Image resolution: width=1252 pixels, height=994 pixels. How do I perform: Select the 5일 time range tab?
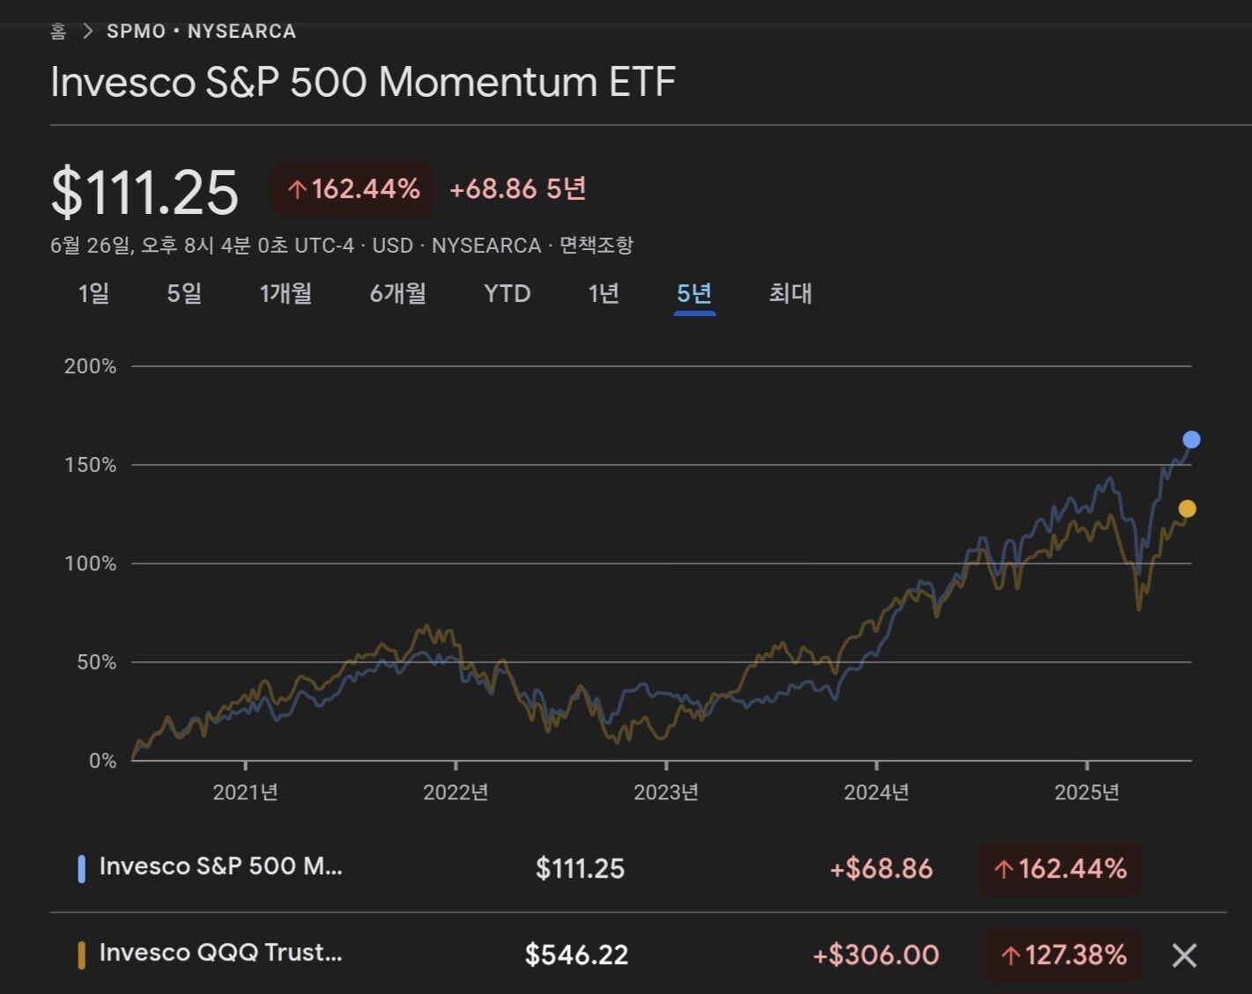pos(184,293)
